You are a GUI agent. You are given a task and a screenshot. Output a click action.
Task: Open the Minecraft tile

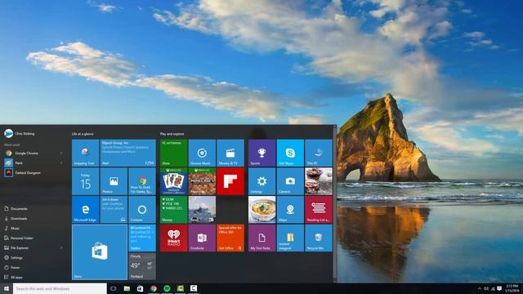coord(202,181)
